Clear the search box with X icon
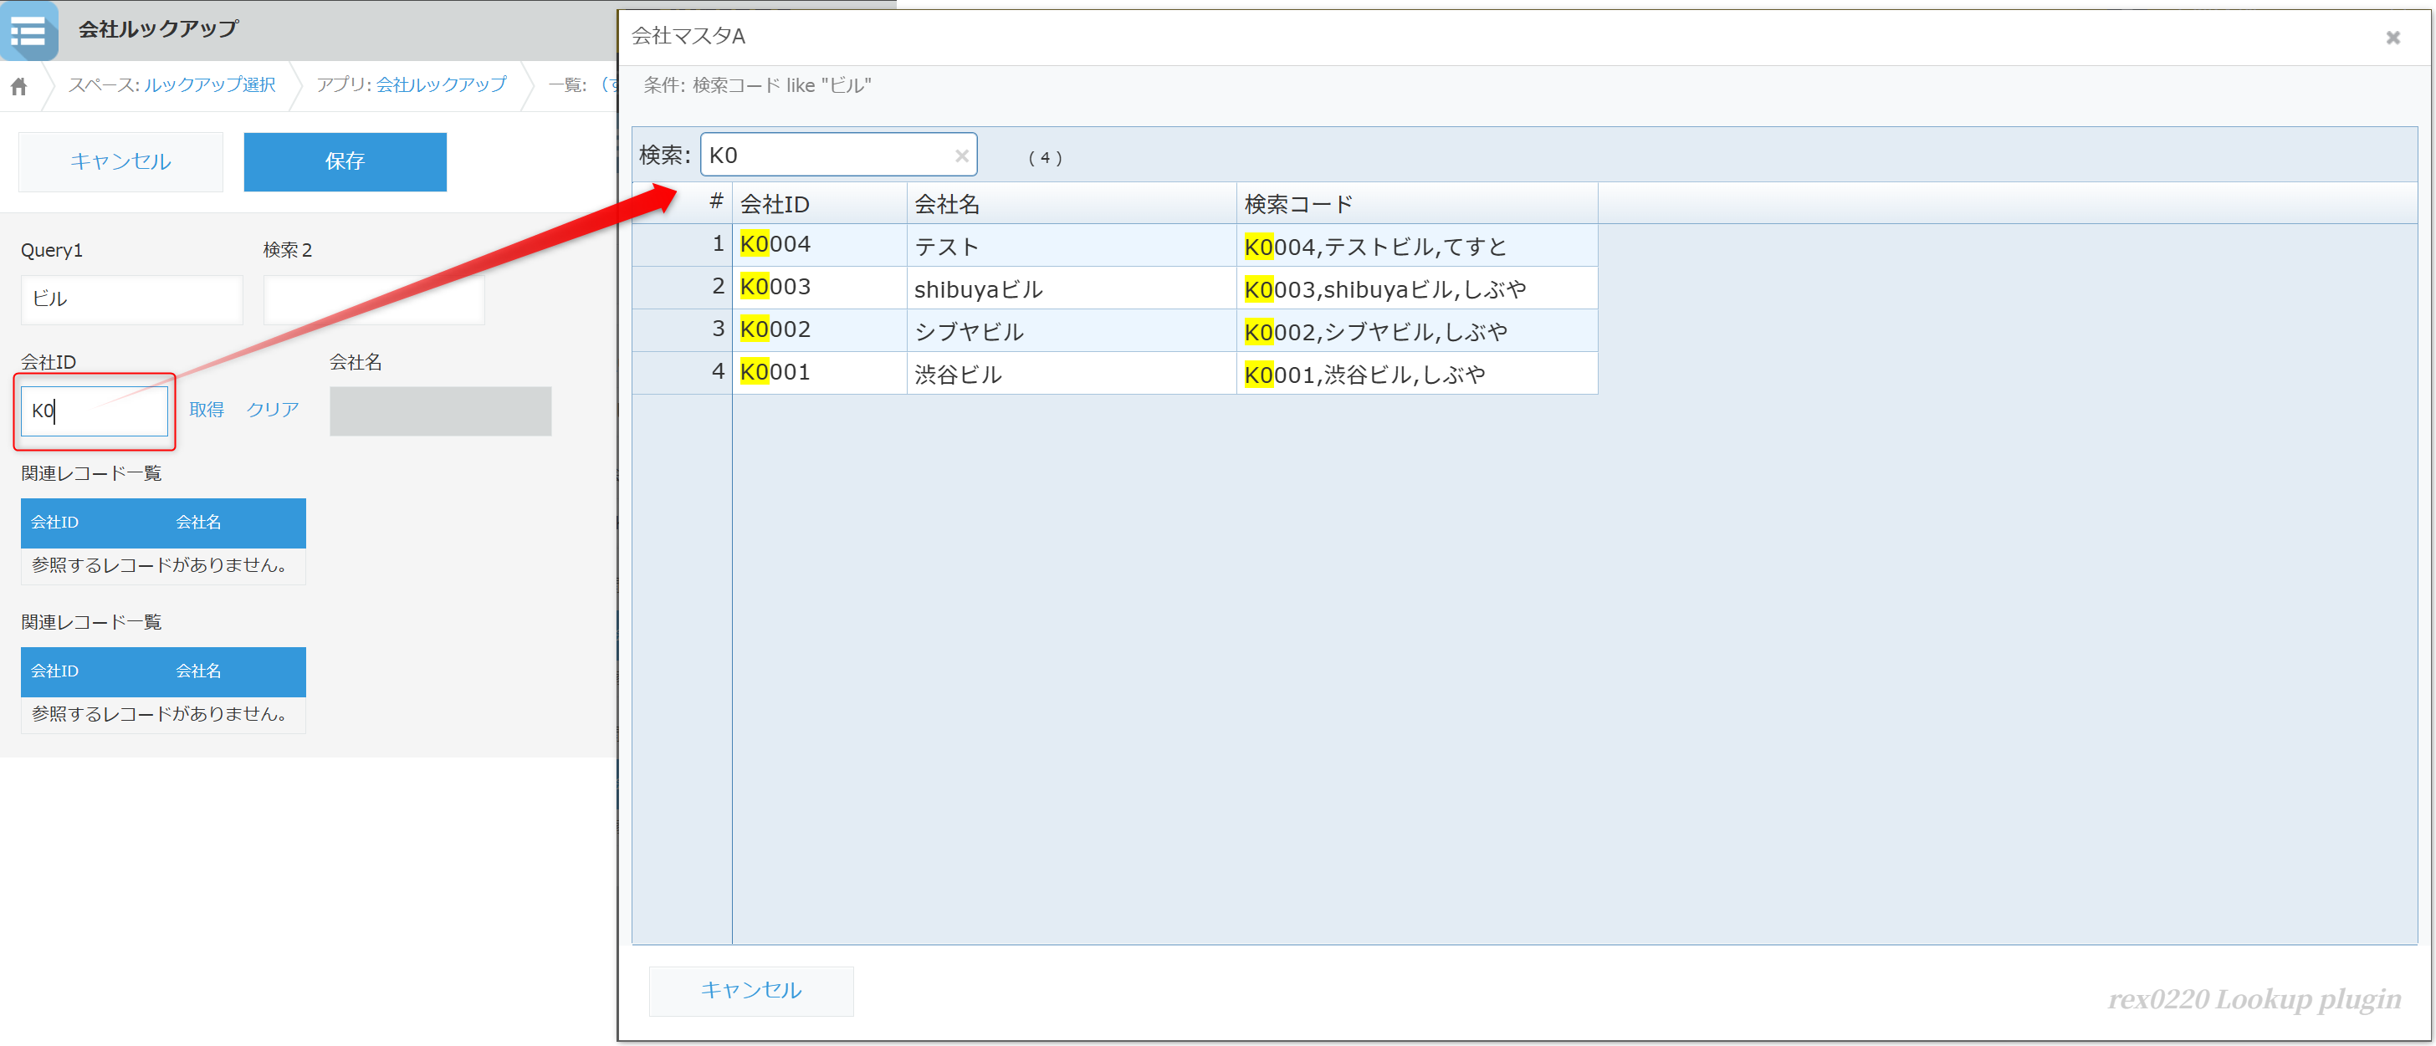The width and height of the screenshot is (2436, 1046). pos(961,156)
